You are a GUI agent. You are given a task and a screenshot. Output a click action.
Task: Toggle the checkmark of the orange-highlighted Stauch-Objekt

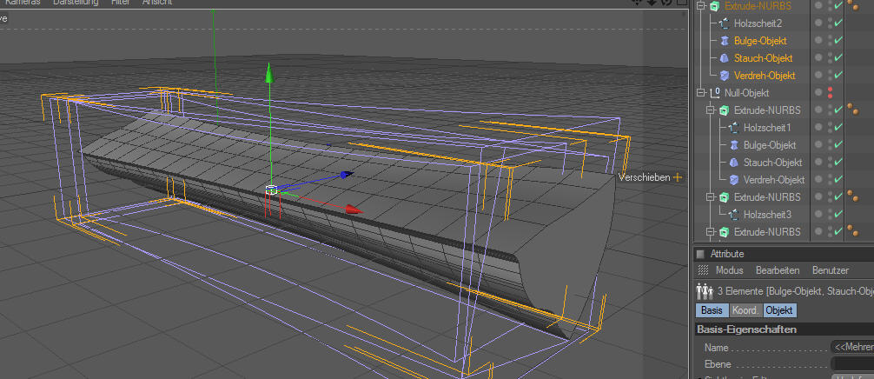pos(838,58)
